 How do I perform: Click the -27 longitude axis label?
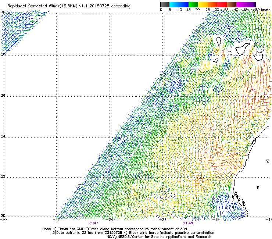click(56, 220)
